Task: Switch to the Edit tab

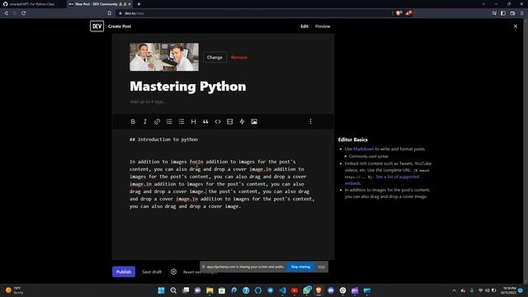Action: (x=304, y=26)
